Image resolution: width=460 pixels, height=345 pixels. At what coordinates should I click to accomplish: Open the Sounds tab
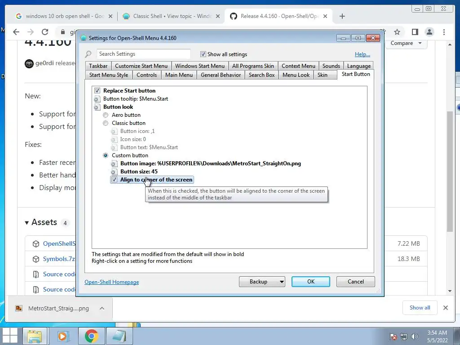pos(331,66)
